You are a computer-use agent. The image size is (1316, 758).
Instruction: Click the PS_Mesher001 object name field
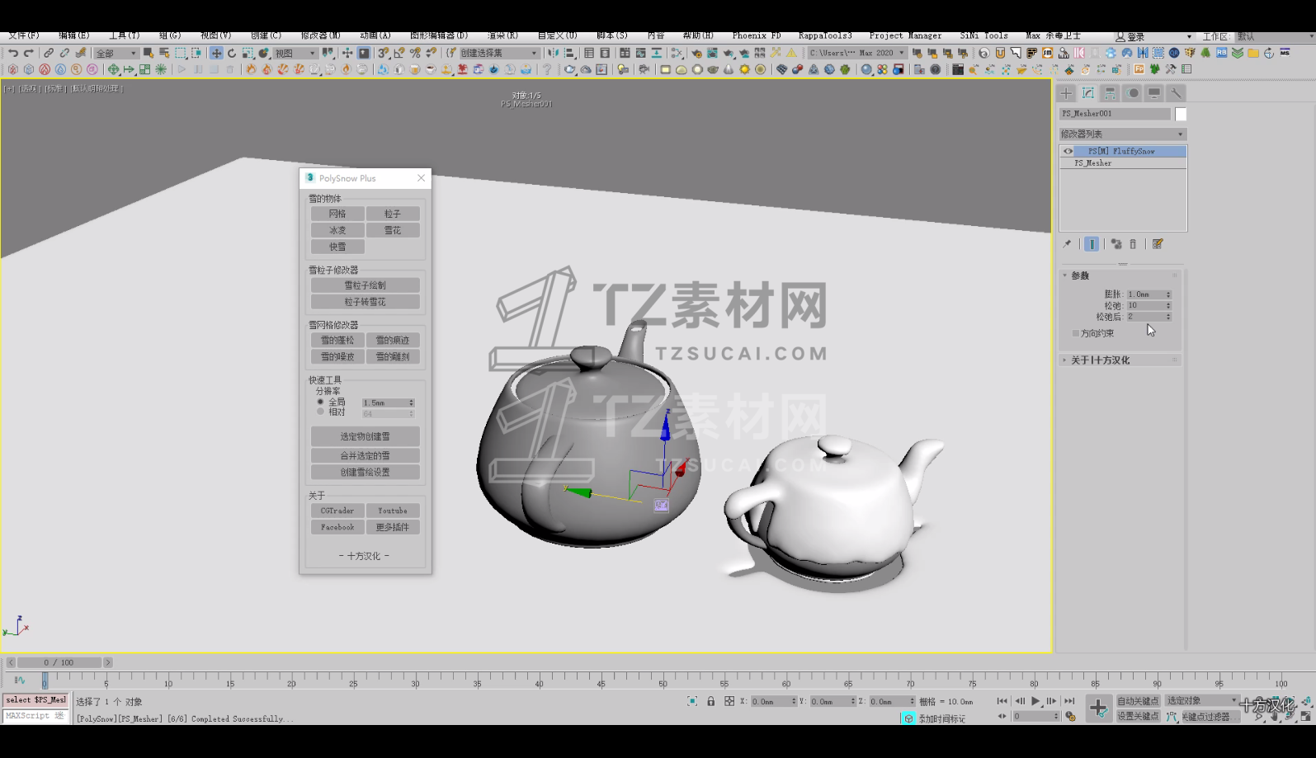(1115, 114)
